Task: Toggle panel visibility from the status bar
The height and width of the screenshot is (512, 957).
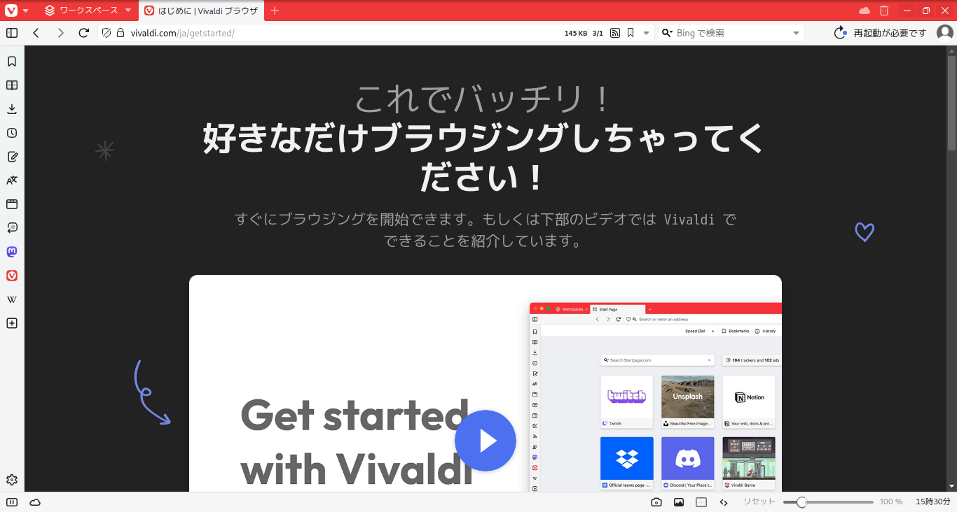Action: click(12, 502)
